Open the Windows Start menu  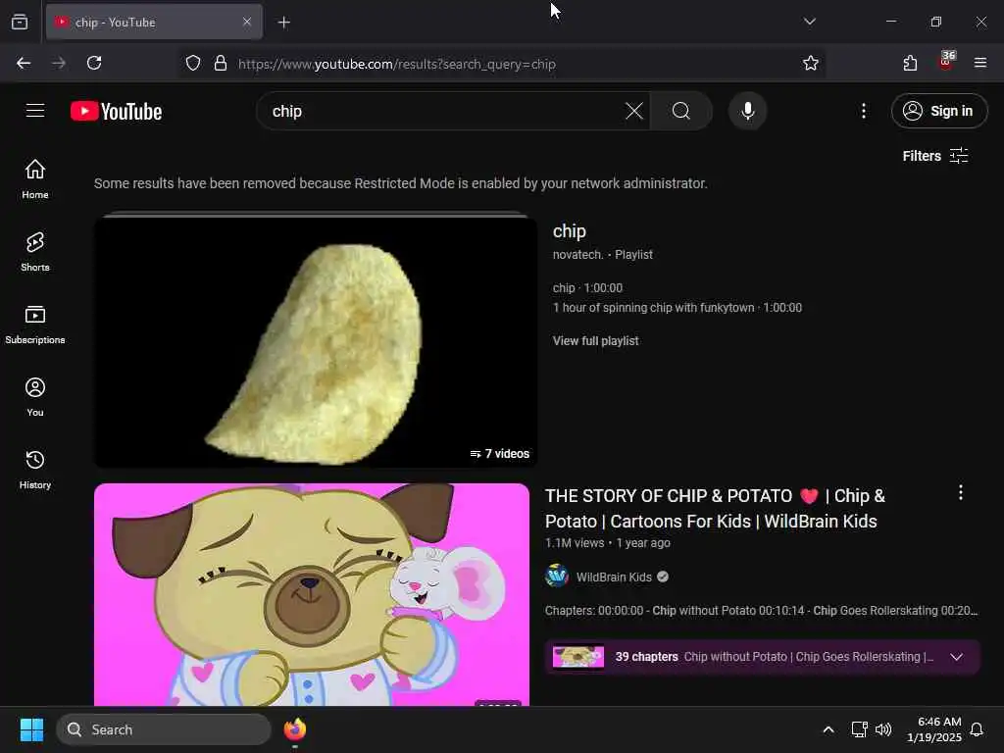[x=31, y=729]
